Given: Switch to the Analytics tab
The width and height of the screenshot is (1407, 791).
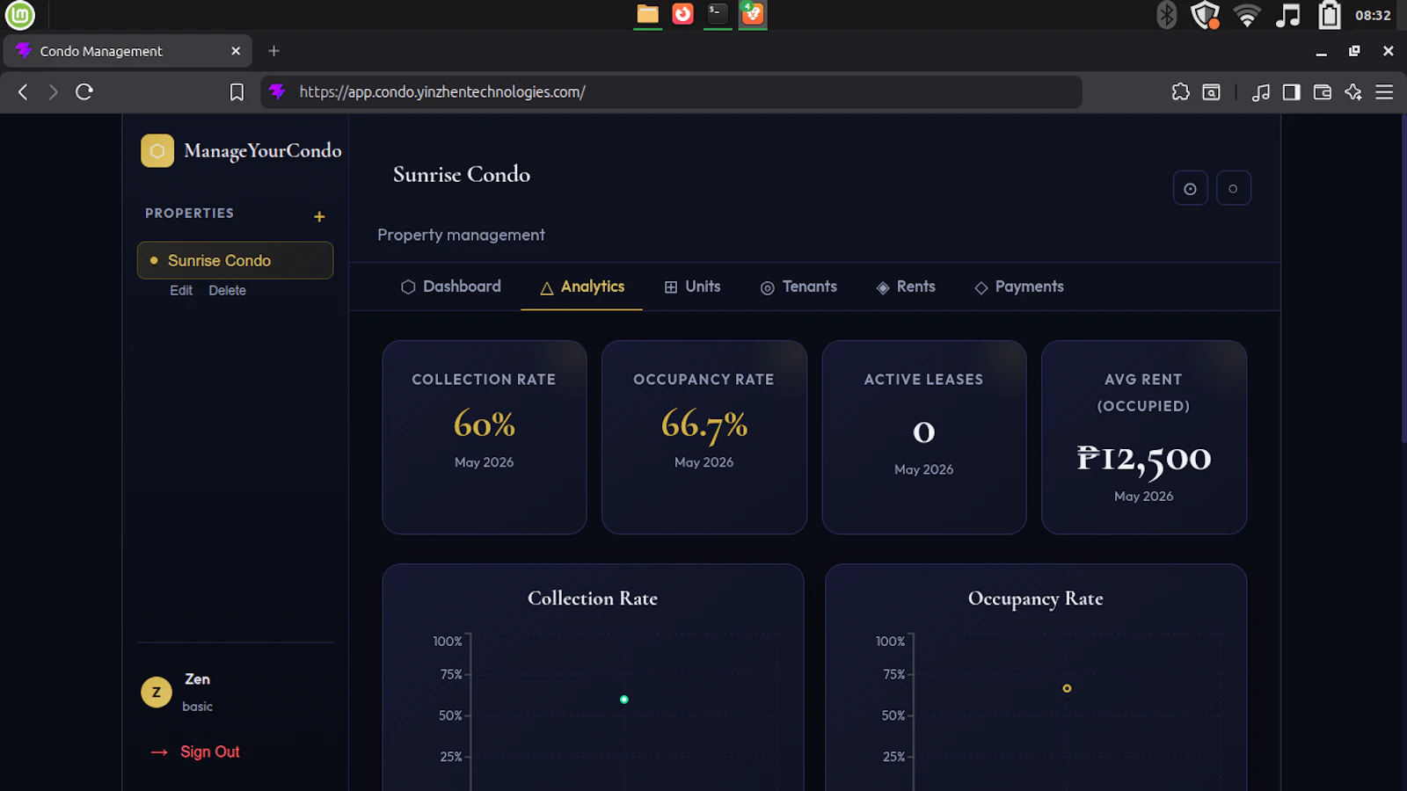Looking at the screenshot, I should pos(581,287).
